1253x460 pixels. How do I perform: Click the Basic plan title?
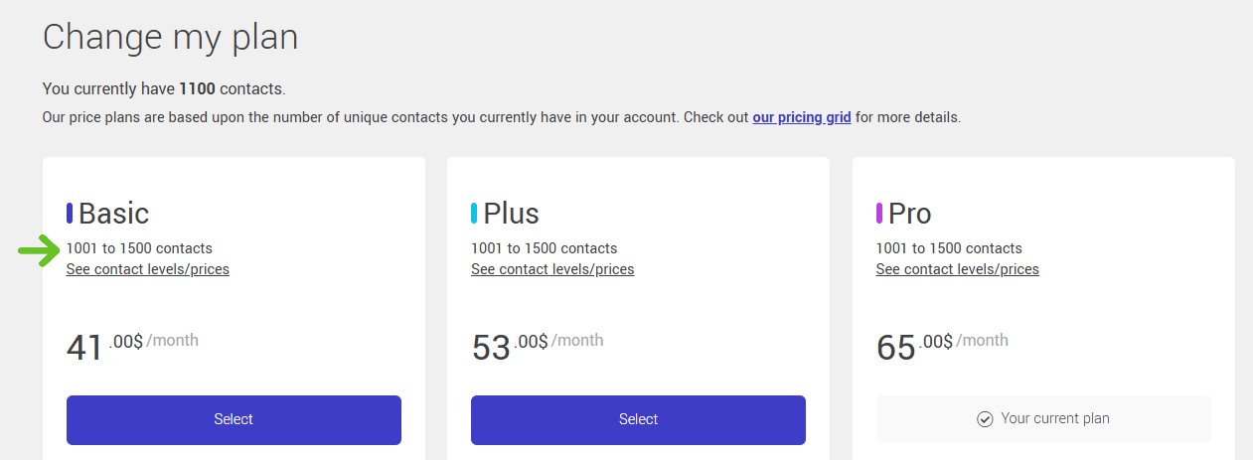click(113, 214)
